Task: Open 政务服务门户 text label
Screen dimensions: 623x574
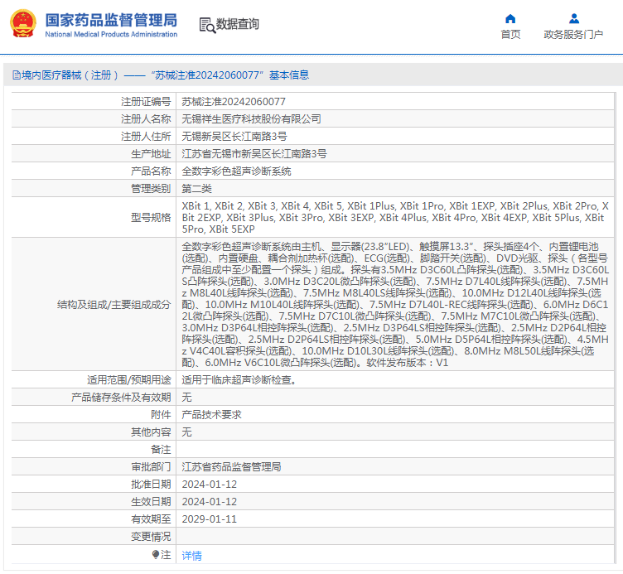Action: pyautogui.click(x=573, y=34)
